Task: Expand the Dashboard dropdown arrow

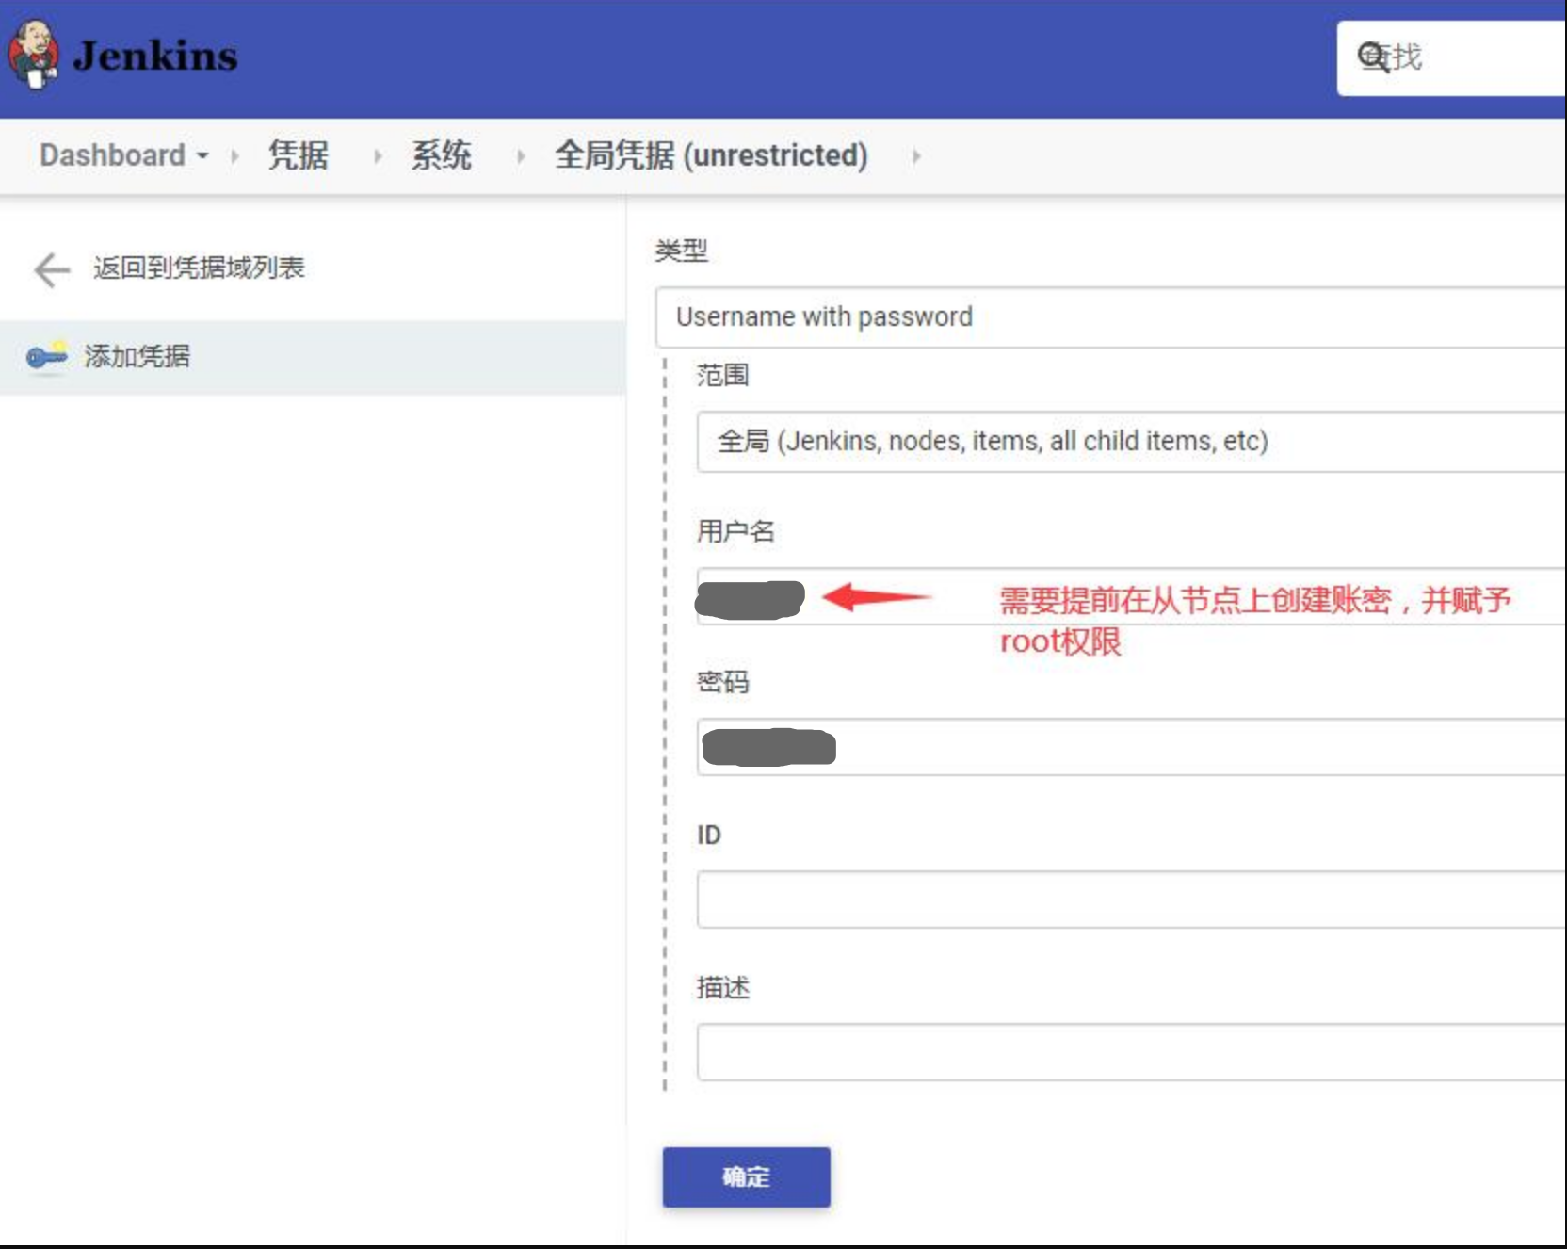Action: 202,155
